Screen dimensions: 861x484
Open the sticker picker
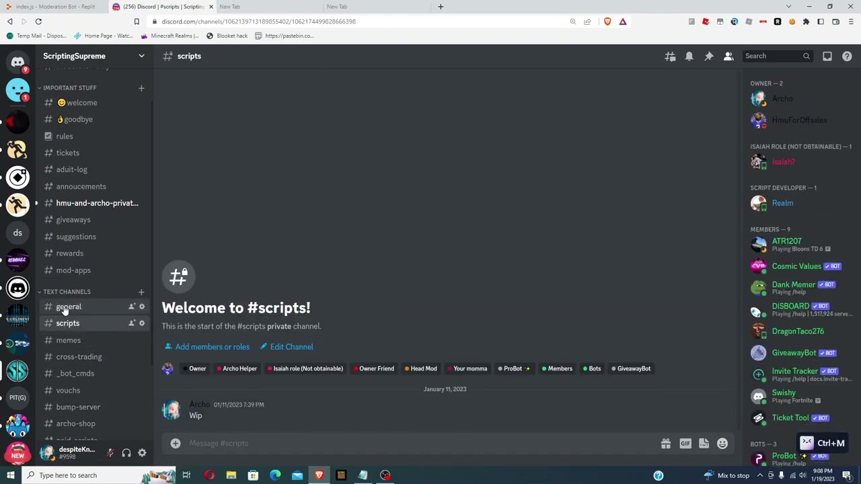704,444
